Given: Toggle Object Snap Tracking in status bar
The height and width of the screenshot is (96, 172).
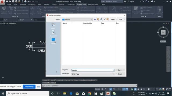Looking at the screenshot, I should coord(124,89).
